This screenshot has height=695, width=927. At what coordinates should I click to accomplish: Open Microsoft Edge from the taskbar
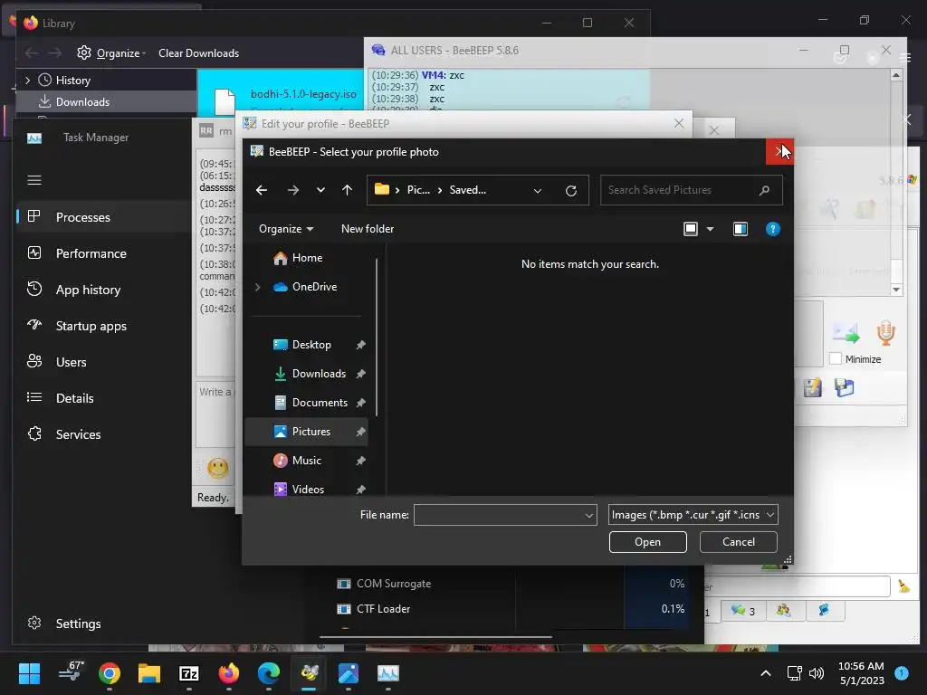coord(269,673)
